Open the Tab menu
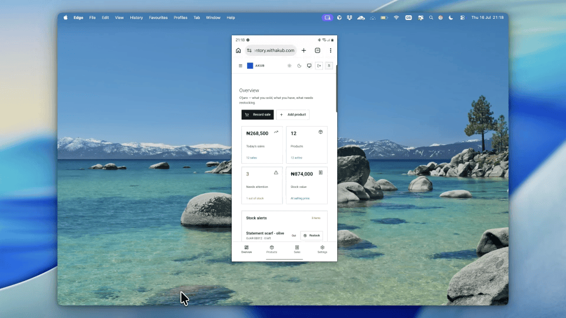Viewport: 566px width, 318px height. point(196,17)
